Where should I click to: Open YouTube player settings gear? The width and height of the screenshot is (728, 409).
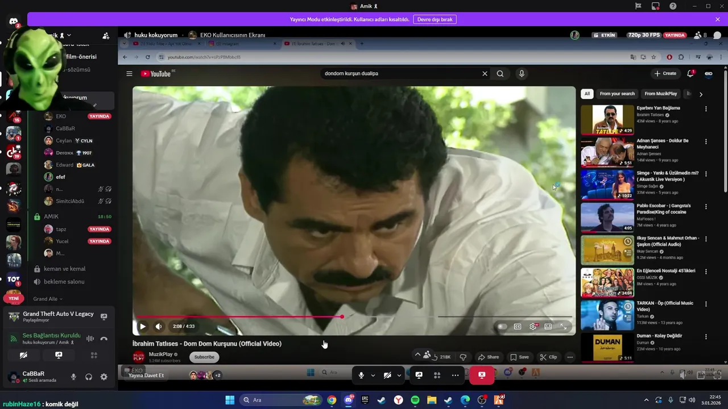pyautogui.click(x=533, y=327)
